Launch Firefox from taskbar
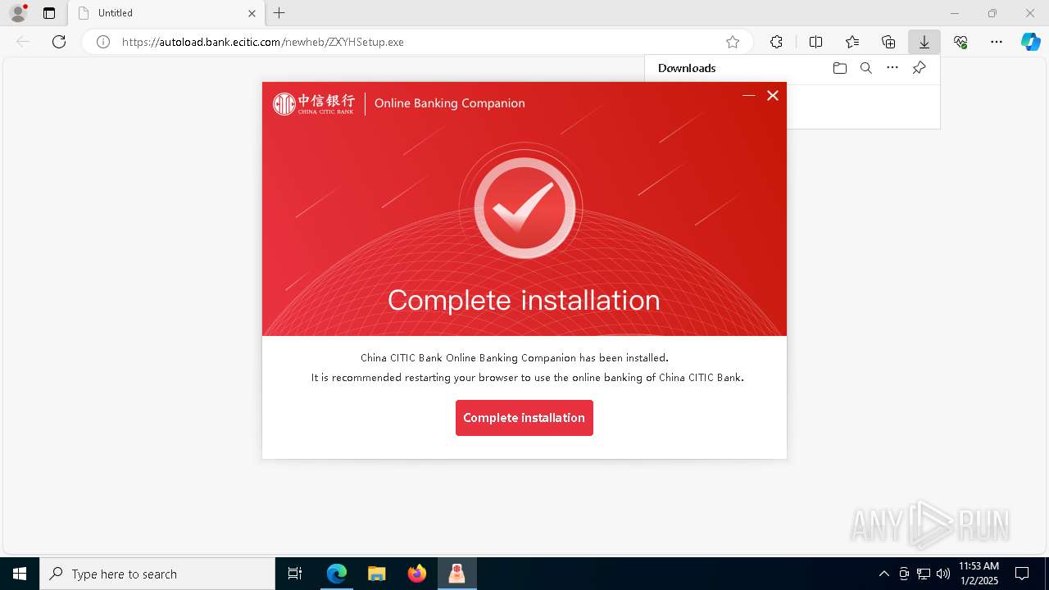The image size is (1049, 590). pyautogui.click(x=417, y=574)
